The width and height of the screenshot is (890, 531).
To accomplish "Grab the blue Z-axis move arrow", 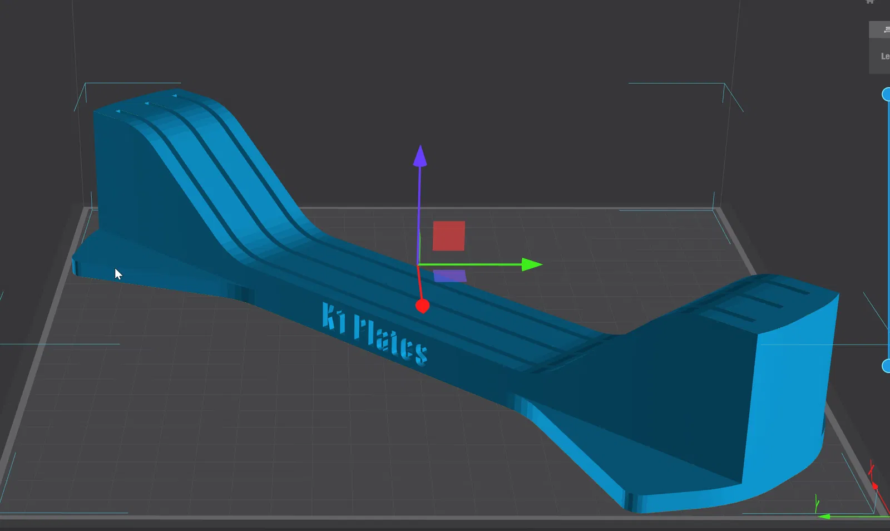I will [420, 156].
